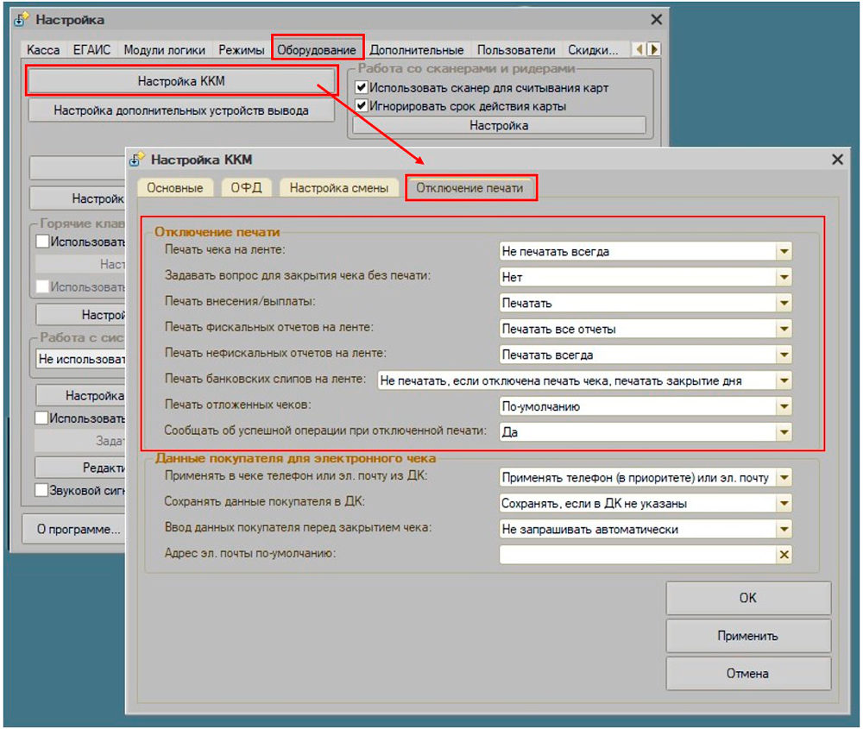
Task: Enable the Звуковой сигнал checkbox
Action: (41, 490)
